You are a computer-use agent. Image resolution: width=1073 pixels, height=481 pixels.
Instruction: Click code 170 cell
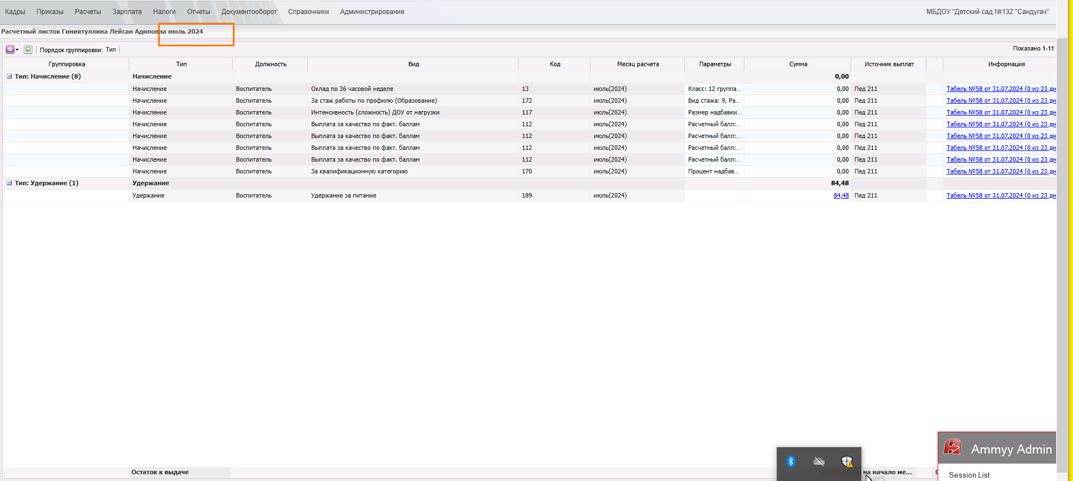(554, 171)
